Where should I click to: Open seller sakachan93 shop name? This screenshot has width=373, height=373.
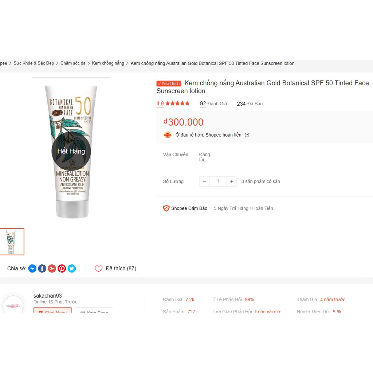pyautogui.click(x=48, y=296)
